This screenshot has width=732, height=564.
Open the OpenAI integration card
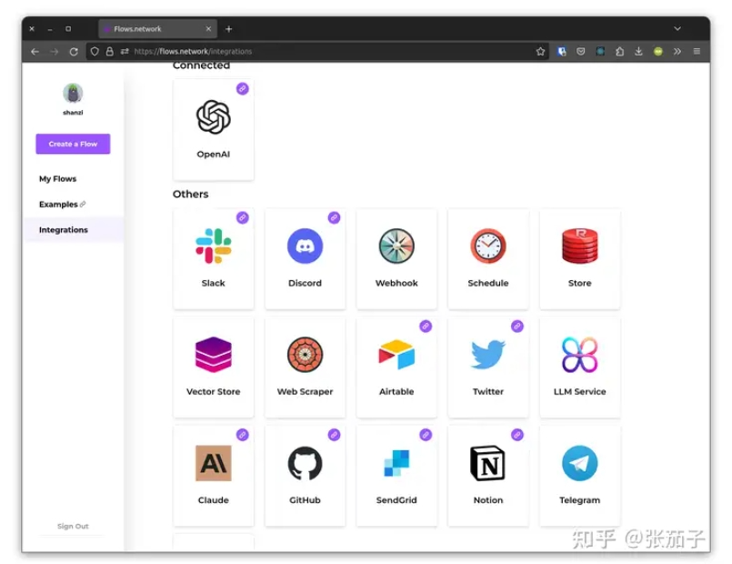tap(214, 129)
